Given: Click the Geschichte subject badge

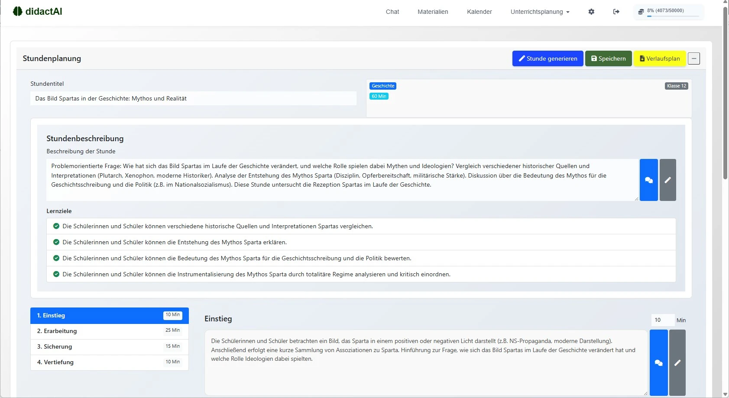Looking at the screenshot, I should point(383,86).
